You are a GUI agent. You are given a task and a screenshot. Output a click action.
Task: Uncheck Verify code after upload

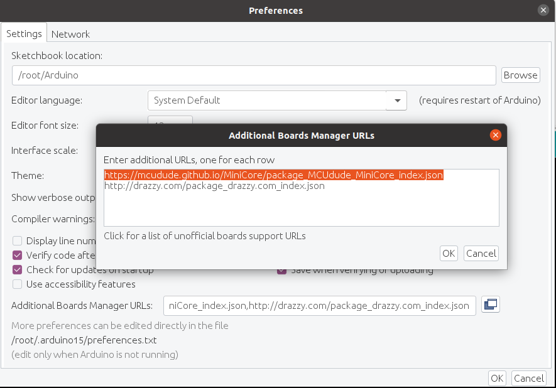click(18, 255)
